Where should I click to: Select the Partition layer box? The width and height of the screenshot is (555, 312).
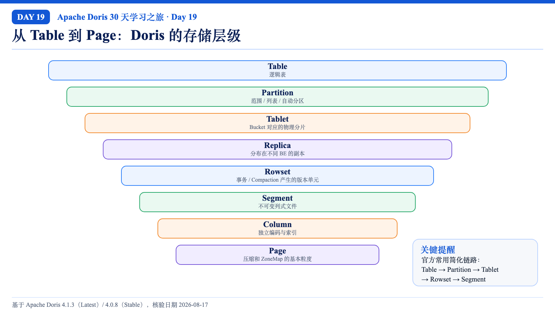point(277,97)
